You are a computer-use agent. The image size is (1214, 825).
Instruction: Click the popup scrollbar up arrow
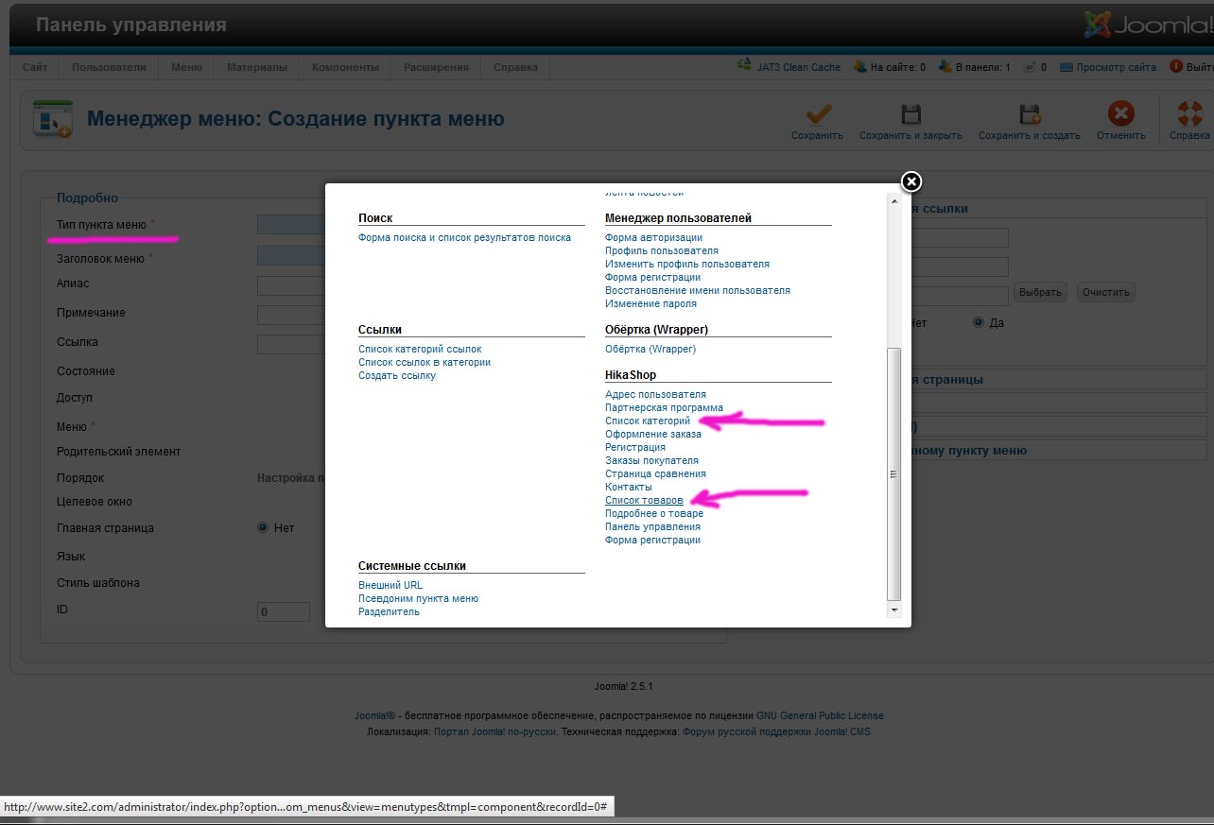(894, 201)
